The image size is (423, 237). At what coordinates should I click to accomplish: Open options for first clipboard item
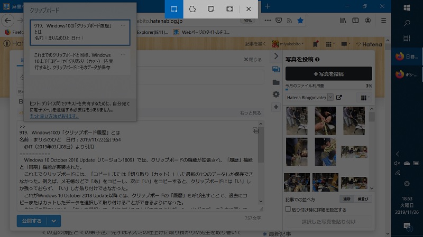click(x=123, y=25)
